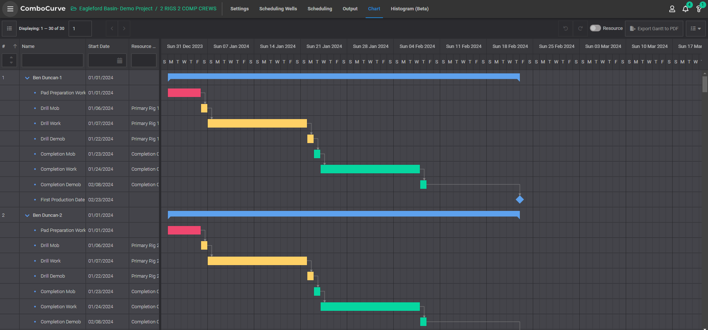This screenshot has height=330, width=708.
Task: Open notifications bell icon
Action: coord(685,9)
